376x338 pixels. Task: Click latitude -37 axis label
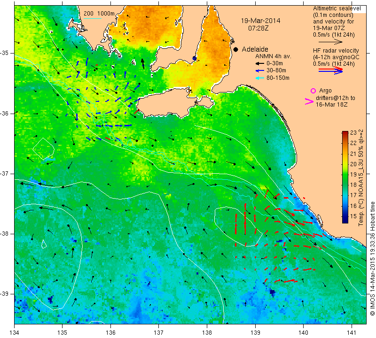[5, 173]
